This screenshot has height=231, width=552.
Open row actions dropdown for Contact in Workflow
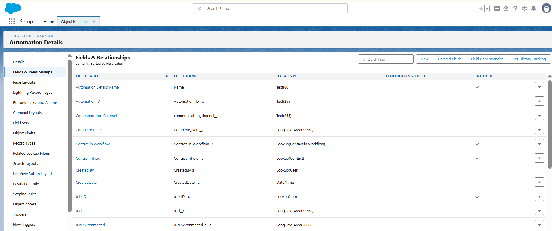pyautogui.click(x=540, y=144)
